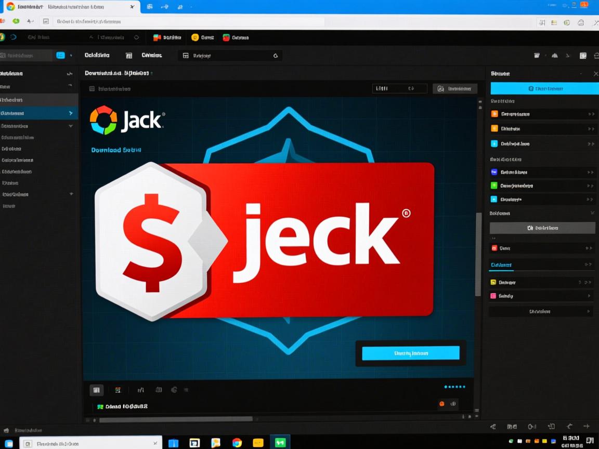Click the last cyan pagination dot
The image size is (599, 449).
464,387
